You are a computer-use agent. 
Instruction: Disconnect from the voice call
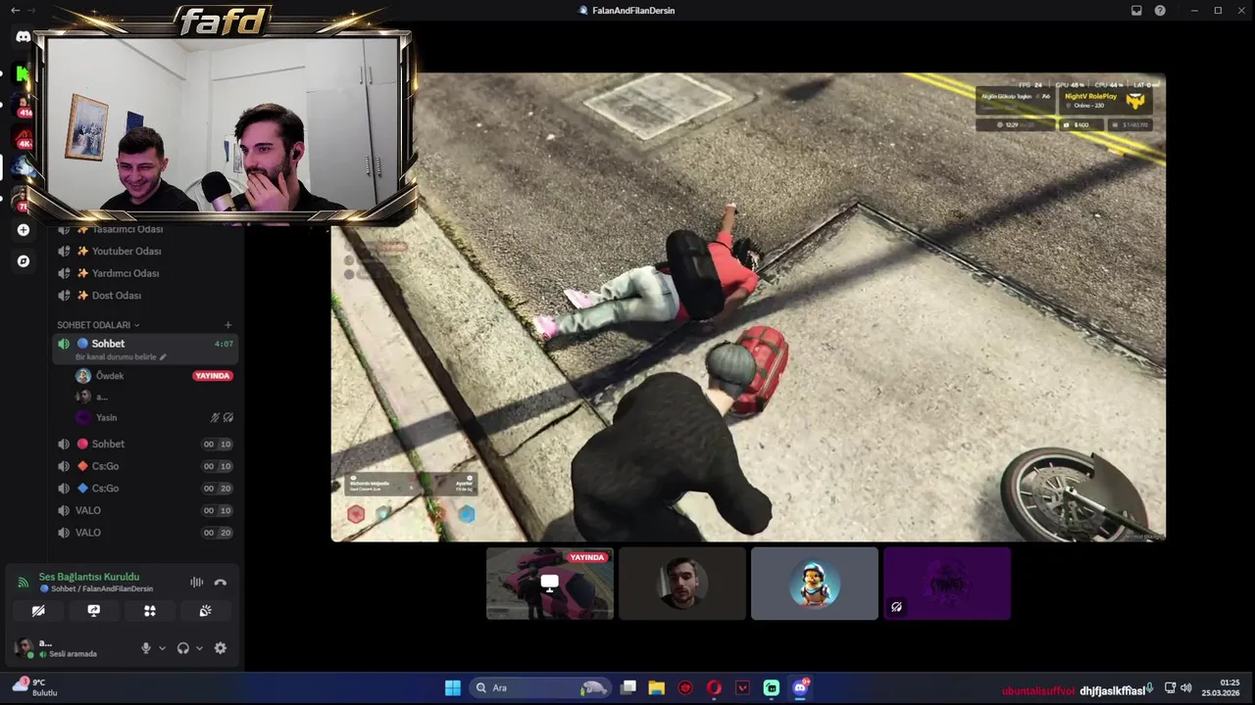[221, 582]
